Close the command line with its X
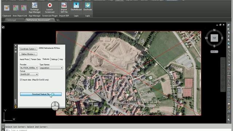The width and height of the screenshot is (233, 131). (3, 127)
